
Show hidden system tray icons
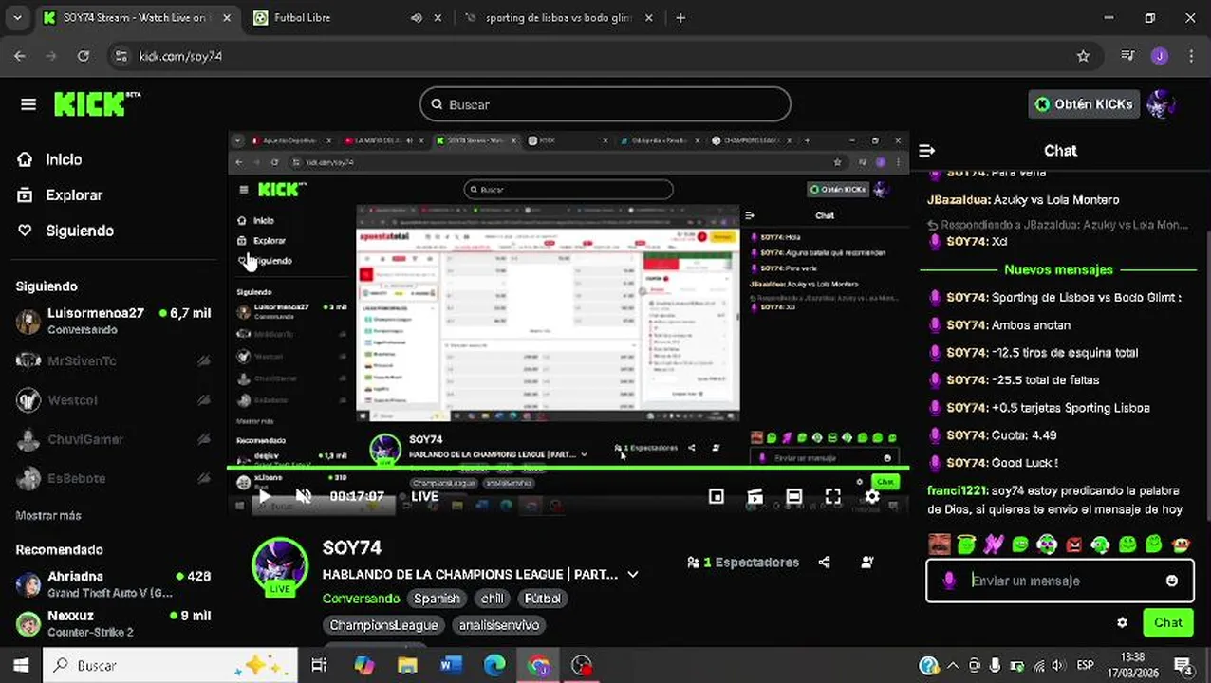coord(953,665)
